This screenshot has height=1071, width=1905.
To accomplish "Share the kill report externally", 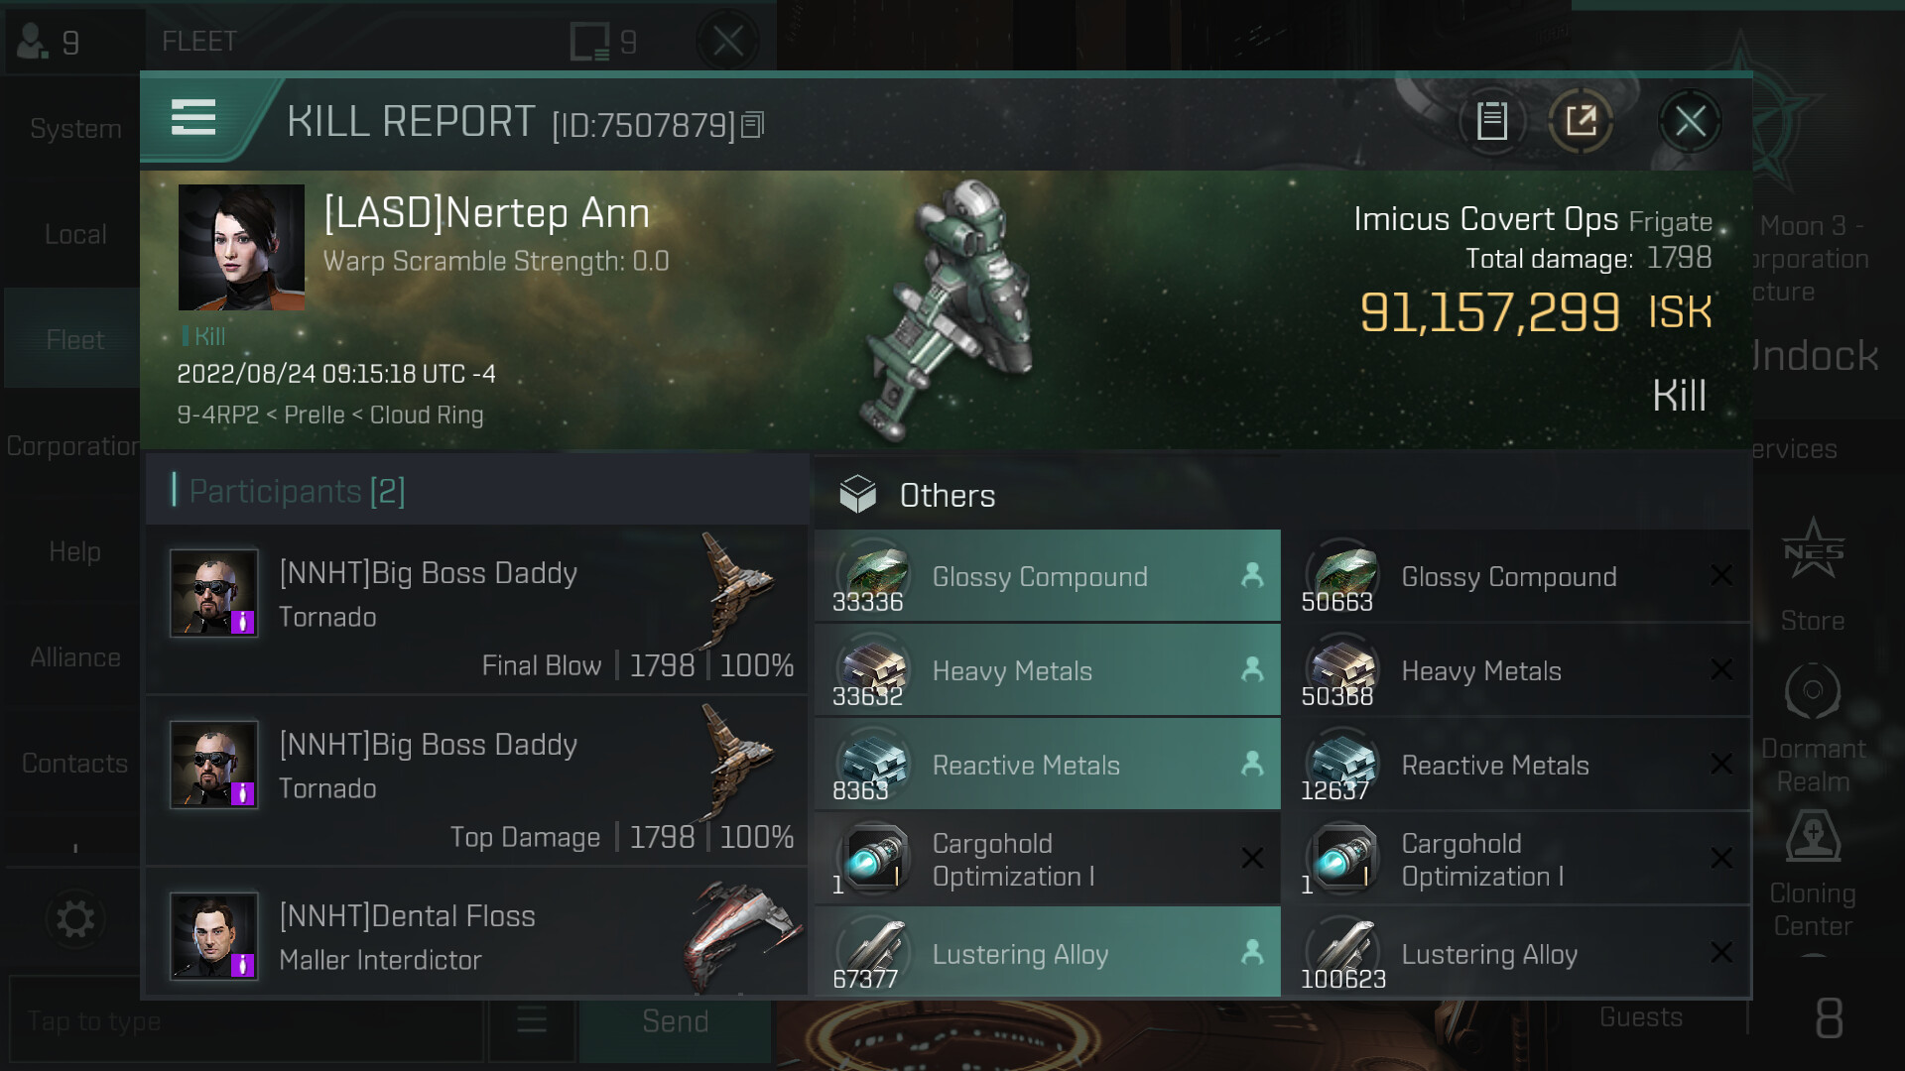I will tap(1581, 122).
